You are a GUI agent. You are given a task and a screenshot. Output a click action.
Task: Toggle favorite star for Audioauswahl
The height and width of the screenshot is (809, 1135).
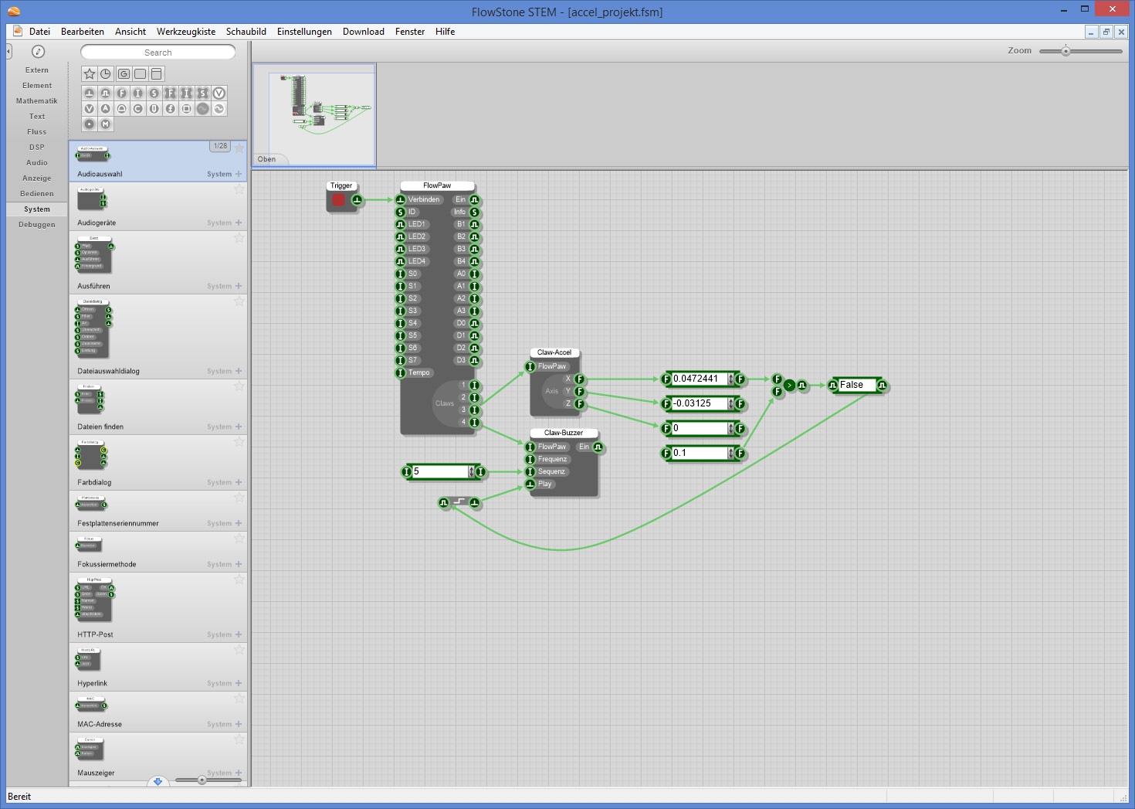click(239, 148)
